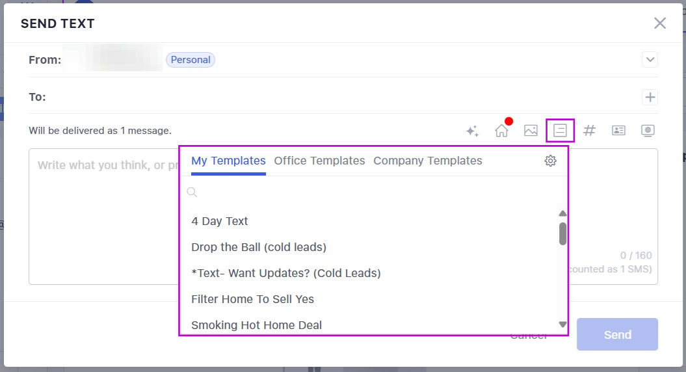Select "Filter Home To Sell Yes" template
The height and width of the screenshot is (372, 686).
252,299
